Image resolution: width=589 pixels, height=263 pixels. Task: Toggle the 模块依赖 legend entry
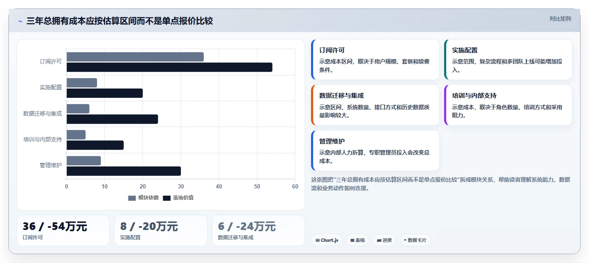(143, 198)
